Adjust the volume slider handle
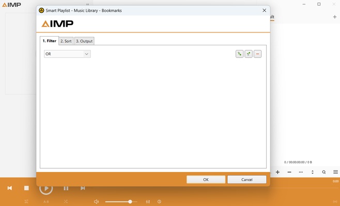The height and width of the screenshot is (206, 340). (130, 202)
